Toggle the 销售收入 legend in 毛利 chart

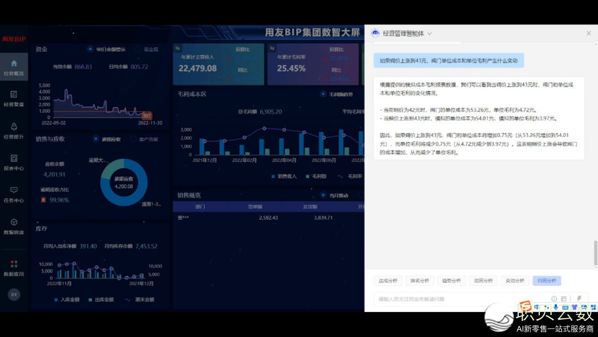(283, 176)
